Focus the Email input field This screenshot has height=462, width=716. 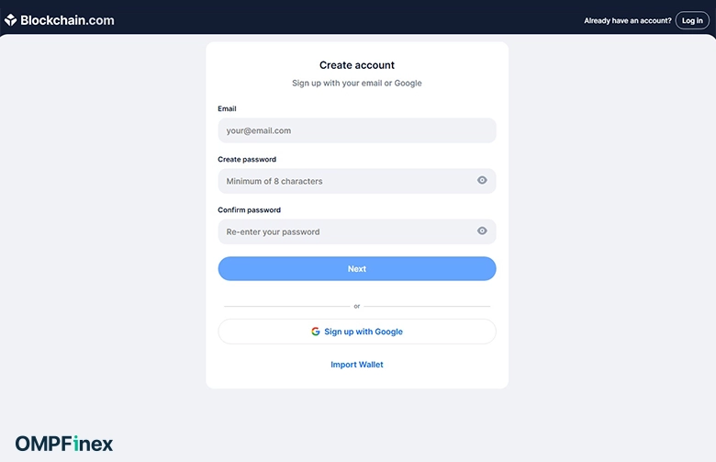(x=357, y=130)
